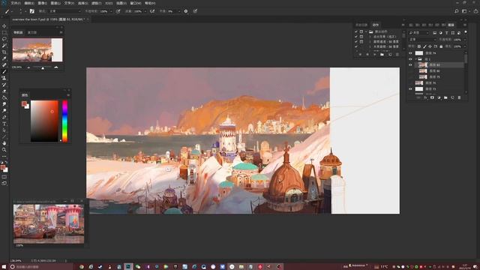Select the Dodge tool
Screen dimensions: 480x270
click(x=4, y=110)
